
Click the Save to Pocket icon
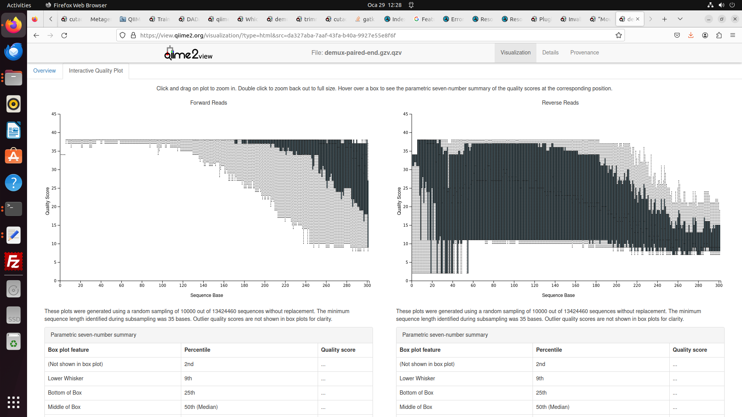[677, 35]
